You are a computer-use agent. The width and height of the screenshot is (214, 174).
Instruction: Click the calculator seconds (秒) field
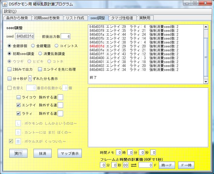pos(114,165)
